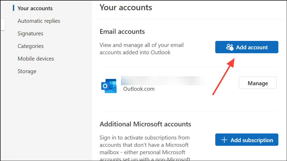Click the Email accounts section heading
287x161 pixels.
click(x=122, y=31)
